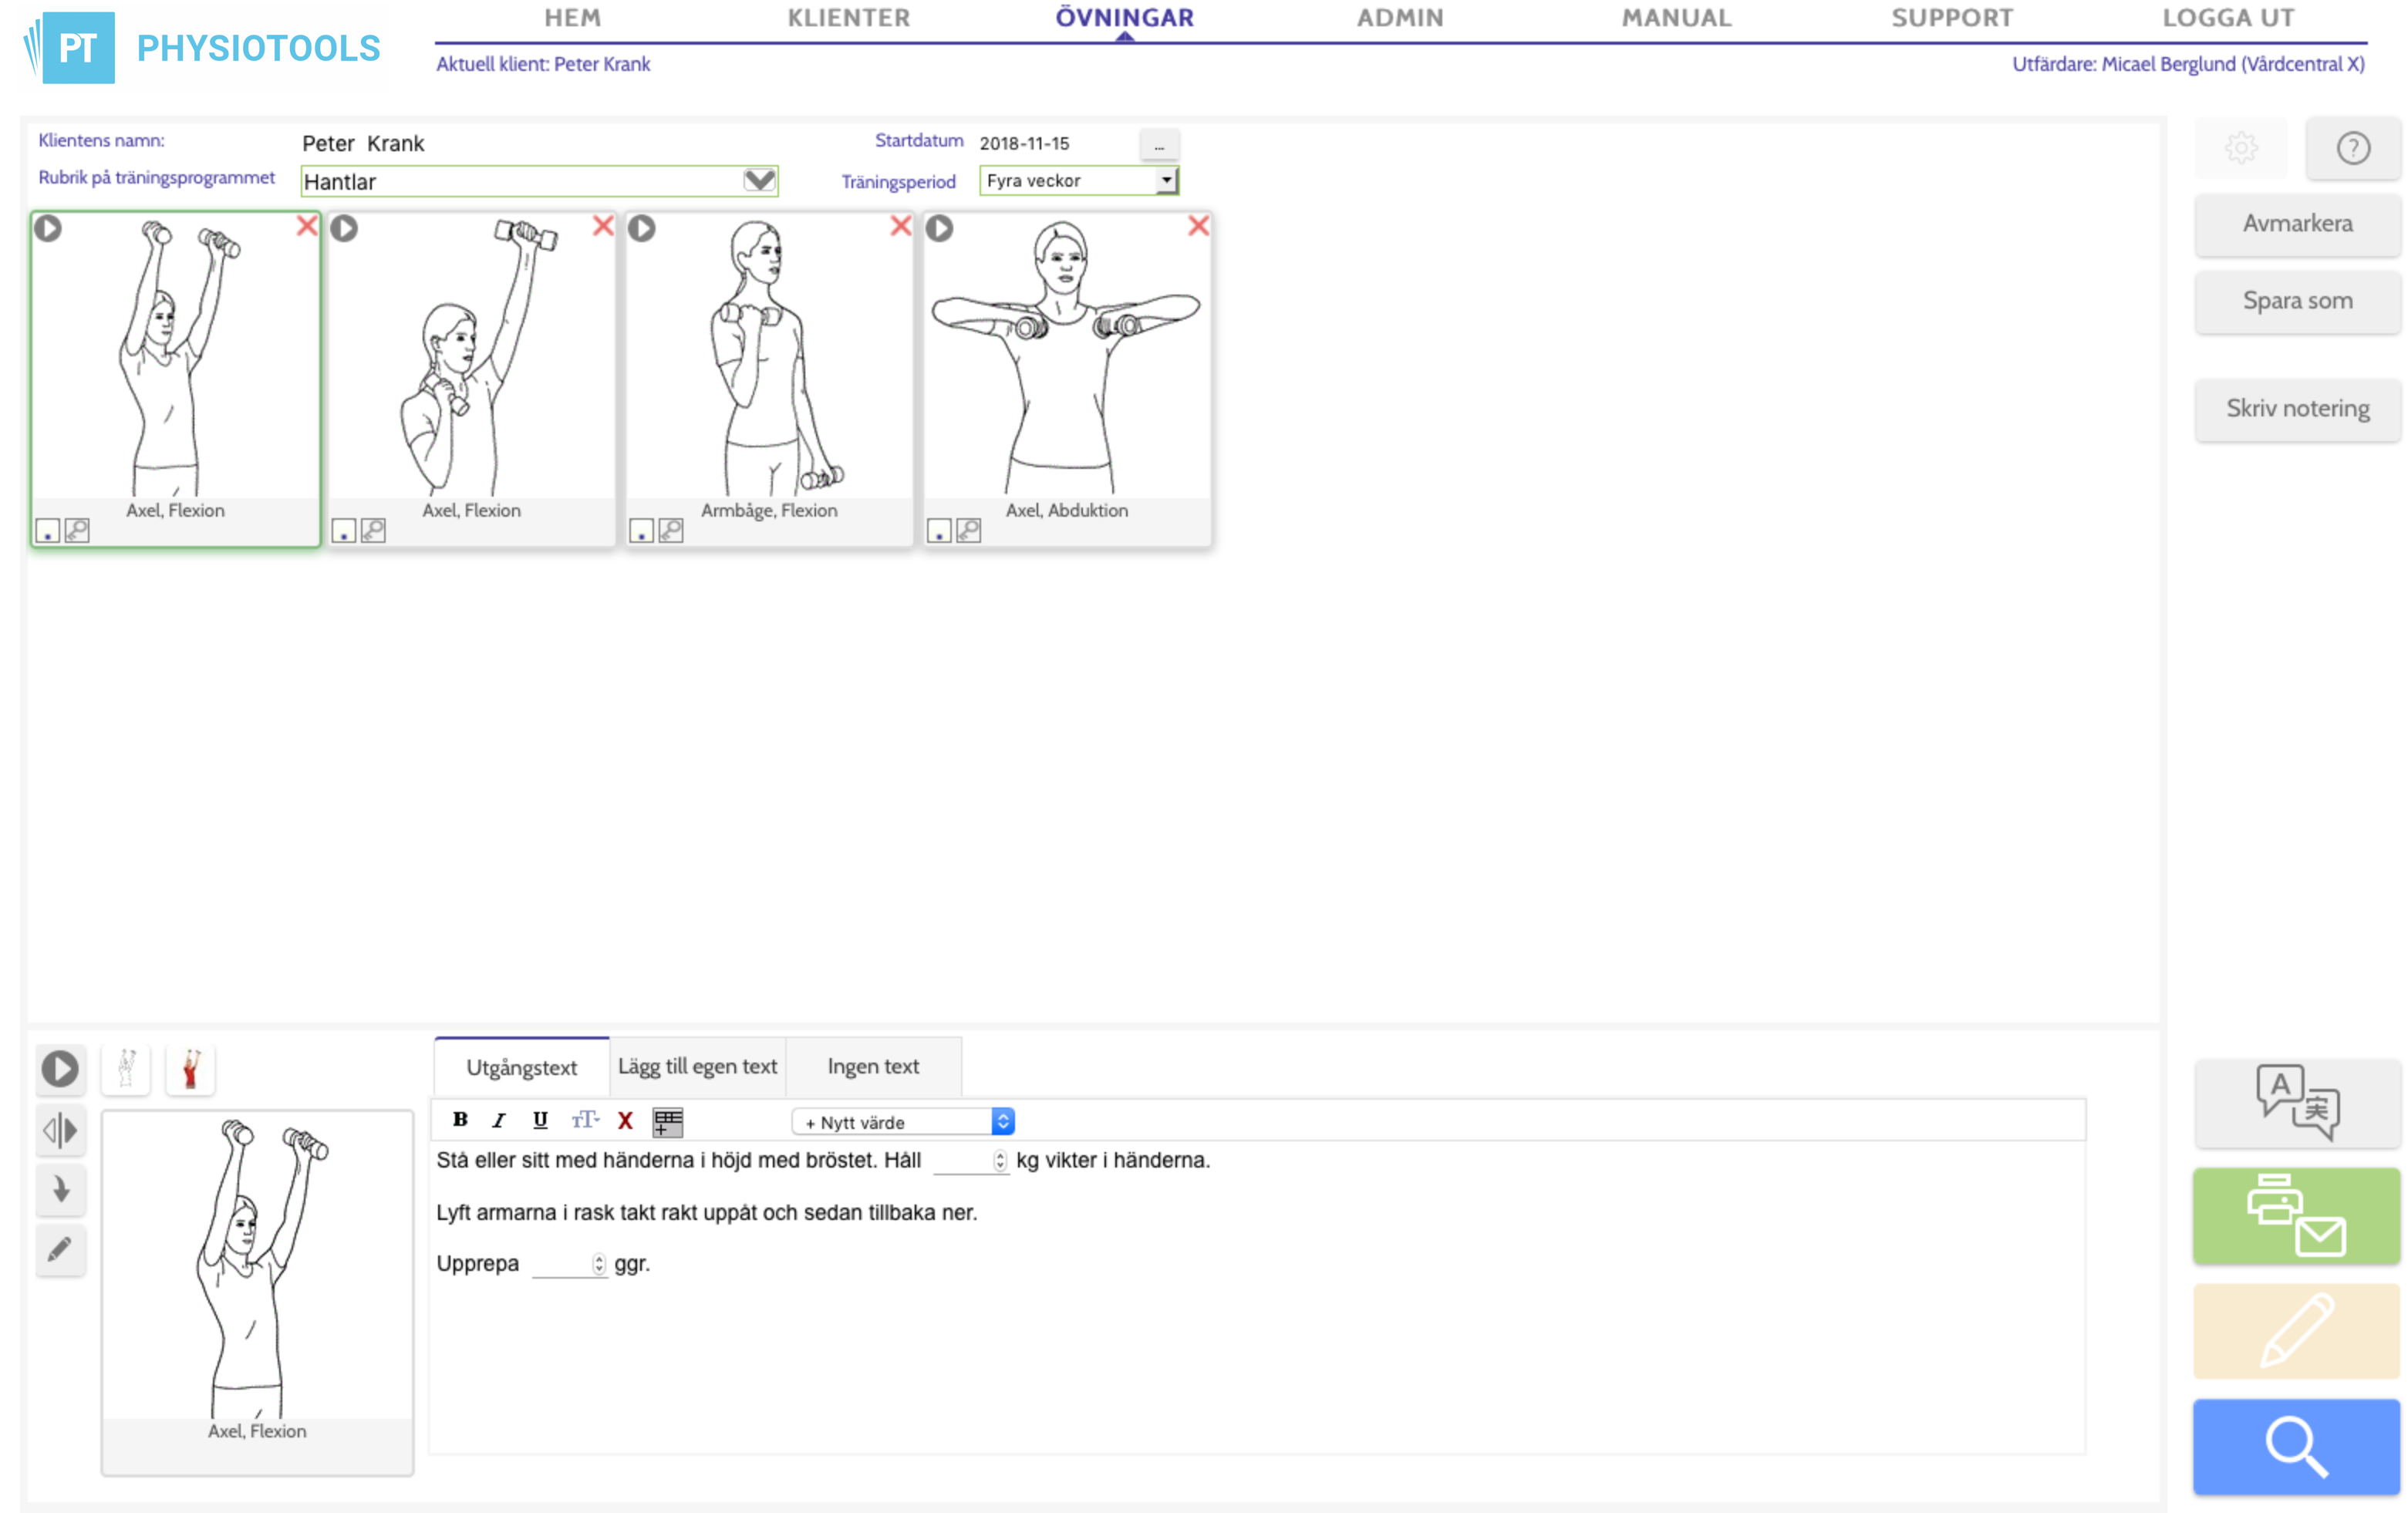This screenshot has width=2408, height=1513.
Task: Open the translate language icon button
Action: click(x=2296, y=1101)
